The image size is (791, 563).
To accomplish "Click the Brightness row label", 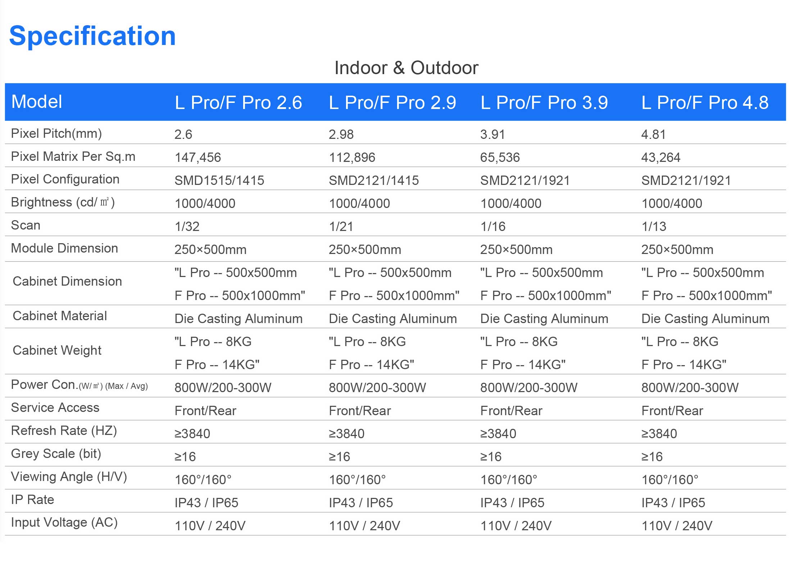I will 63,203.
